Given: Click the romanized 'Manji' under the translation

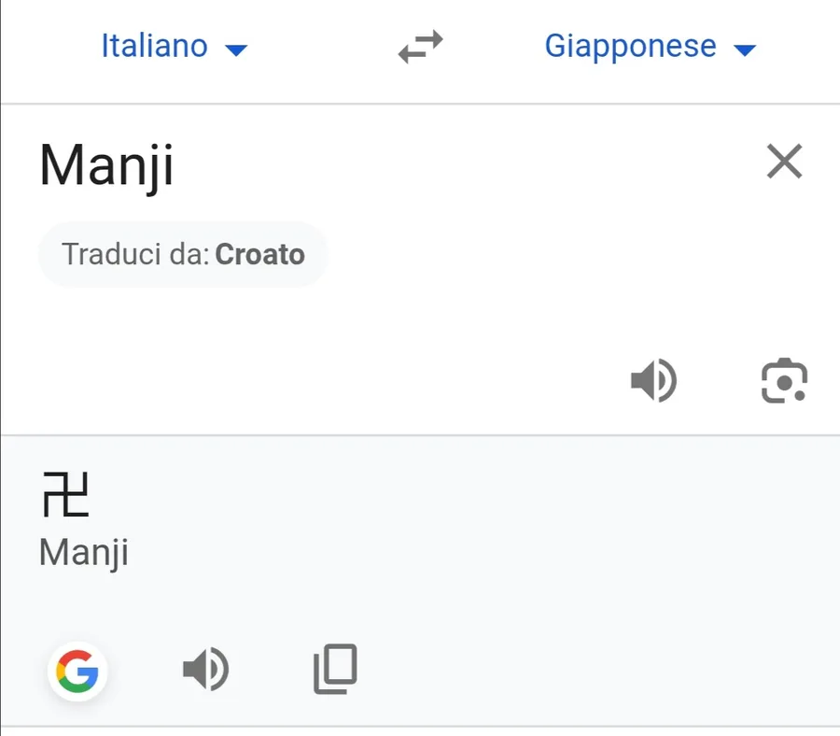Looking at the screenshot, I should [x=84, y=553].
